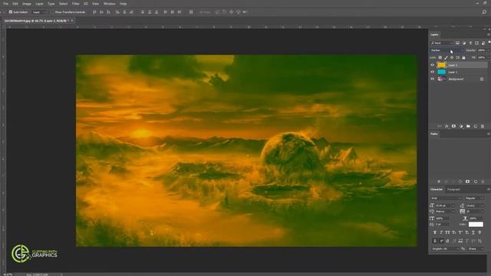Toggle Show Transform Controls checkbox

tap(52, 12)
